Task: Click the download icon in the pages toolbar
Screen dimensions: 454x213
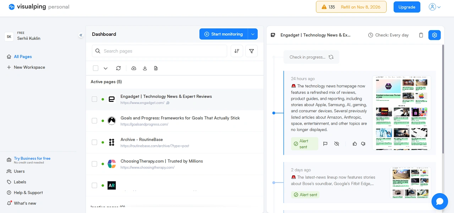Action: [145, 68]
